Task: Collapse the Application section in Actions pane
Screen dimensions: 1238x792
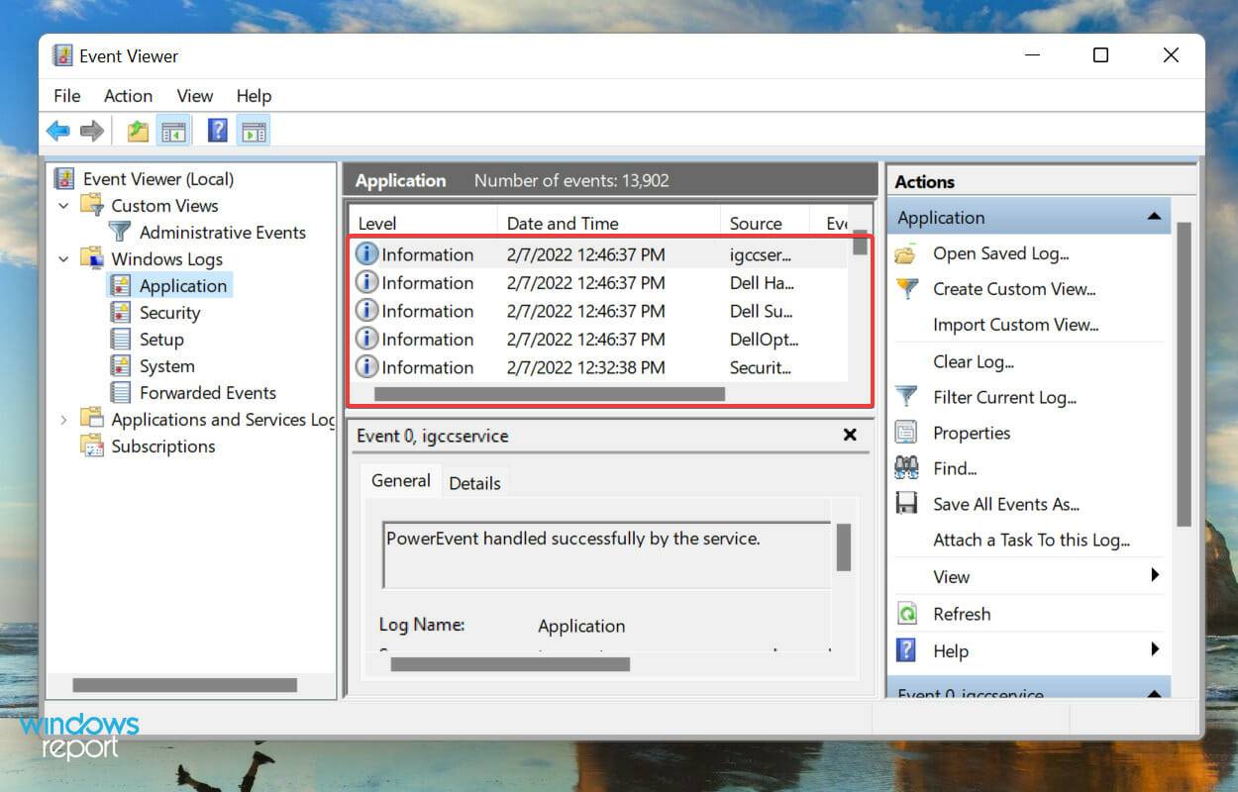Action: (1154, 216)
